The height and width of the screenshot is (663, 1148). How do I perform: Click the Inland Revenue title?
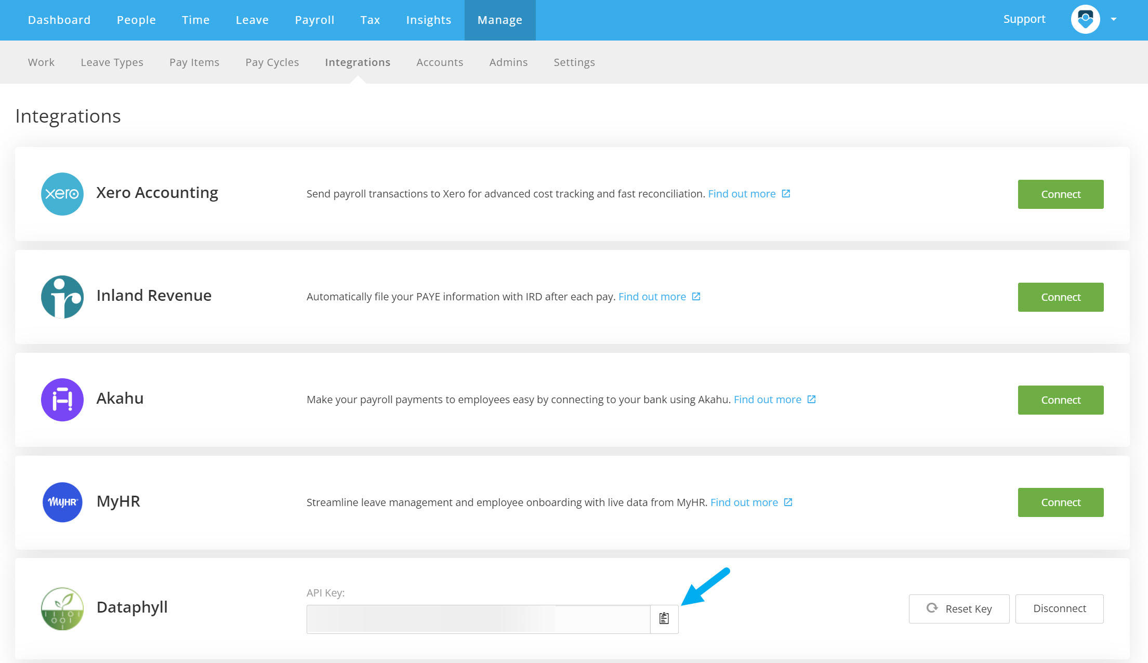154,296
